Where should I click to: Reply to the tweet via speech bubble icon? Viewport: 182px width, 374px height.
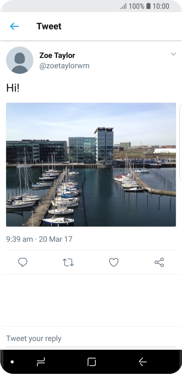[23, 262]
